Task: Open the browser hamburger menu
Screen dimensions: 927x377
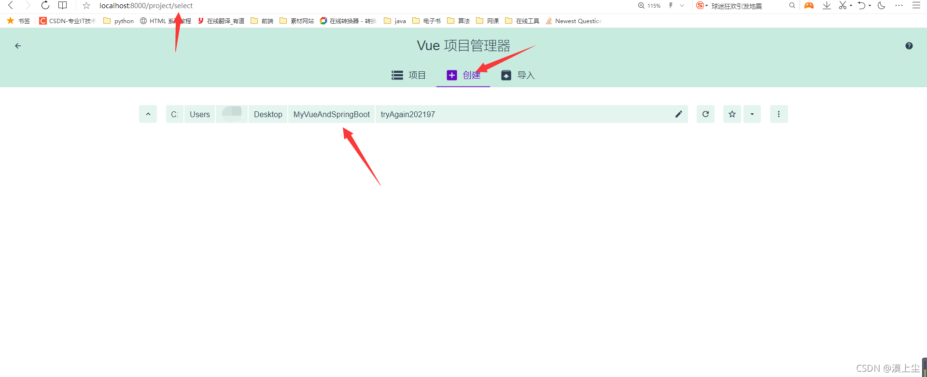Action: (916, 5)
